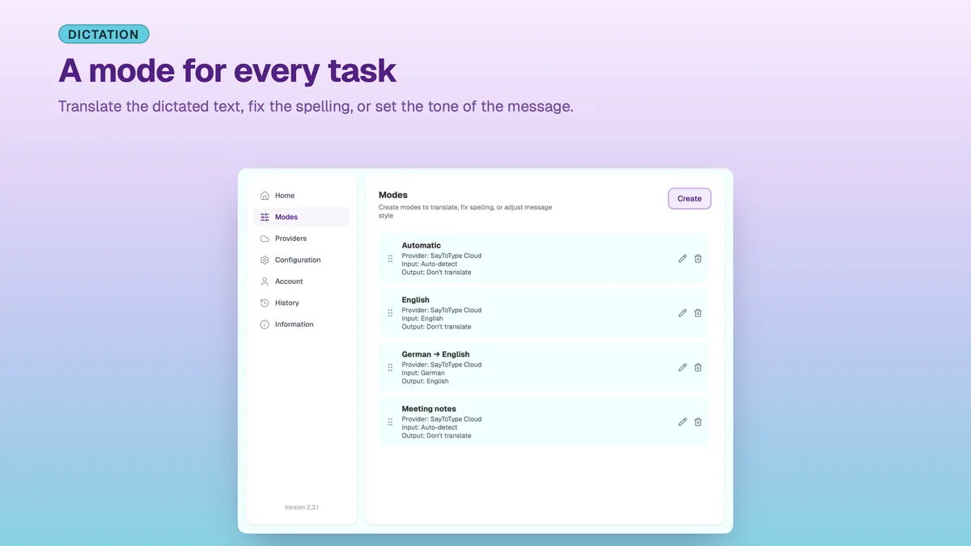971x546 pixels.
Task: Select the Modes sidebar item
Action: click(301, 217)
